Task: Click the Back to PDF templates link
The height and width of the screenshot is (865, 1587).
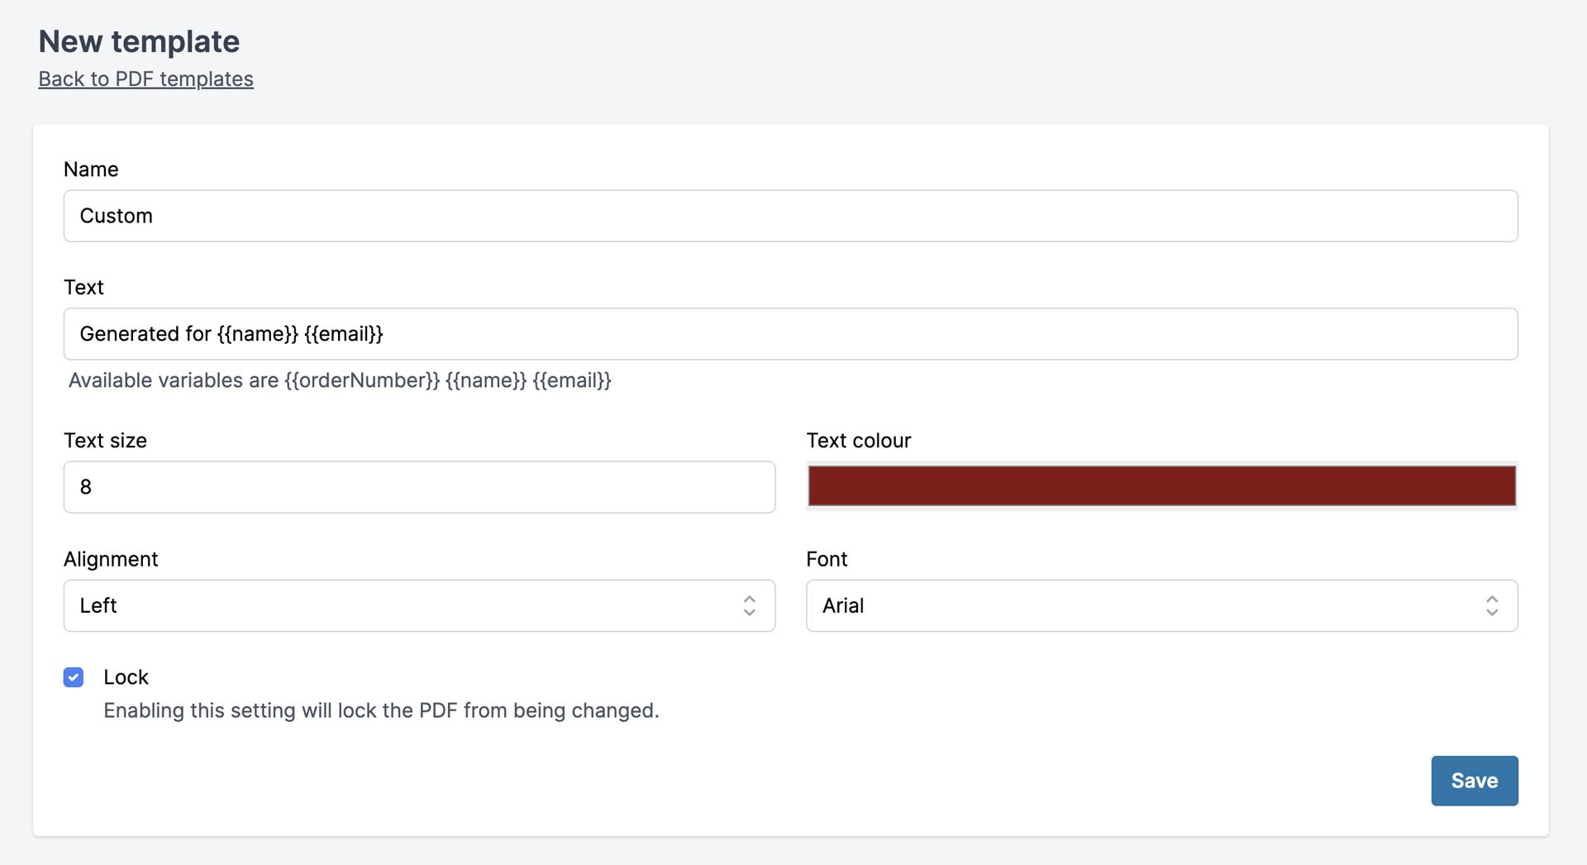Action: click(145, 79)
